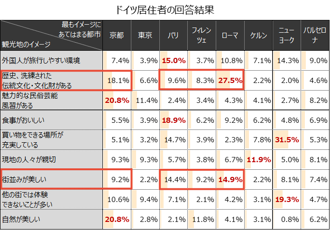
Task: Select the 11.9% cell under ケルン
Action: pyautogui.click(x=258, y=160)
